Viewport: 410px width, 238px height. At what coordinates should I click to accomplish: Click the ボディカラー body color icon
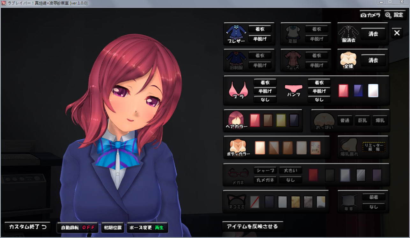[x=238, y=147]
